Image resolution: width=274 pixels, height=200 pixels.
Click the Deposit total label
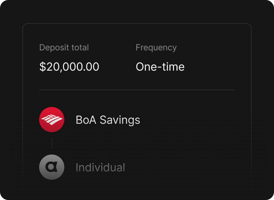pyautogui.click(x=64, y=48)
